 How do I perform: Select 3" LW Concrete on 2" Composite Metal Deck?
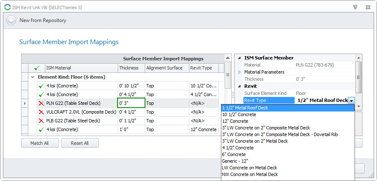click(288, 128)
